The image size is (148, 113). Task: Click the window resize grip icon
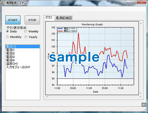tap(145, 109)
